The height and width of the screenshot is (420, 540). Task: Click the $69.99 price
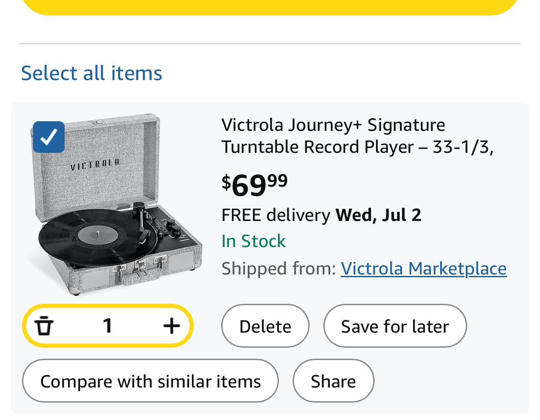pos(255,184)
